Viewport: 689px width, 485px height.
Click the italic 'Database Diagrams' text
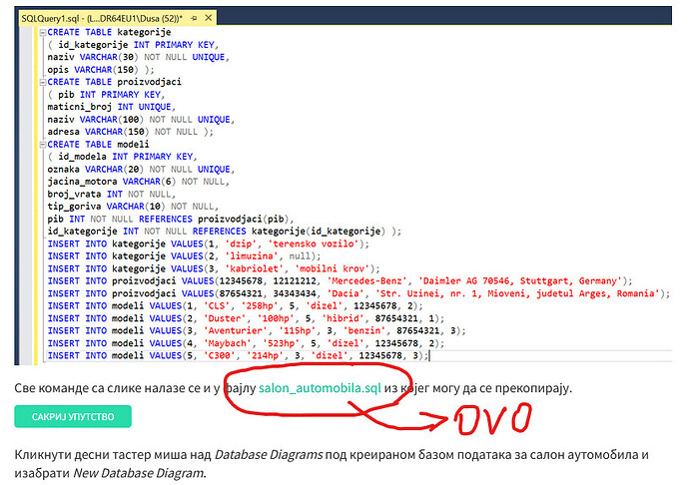coord(269,455)
